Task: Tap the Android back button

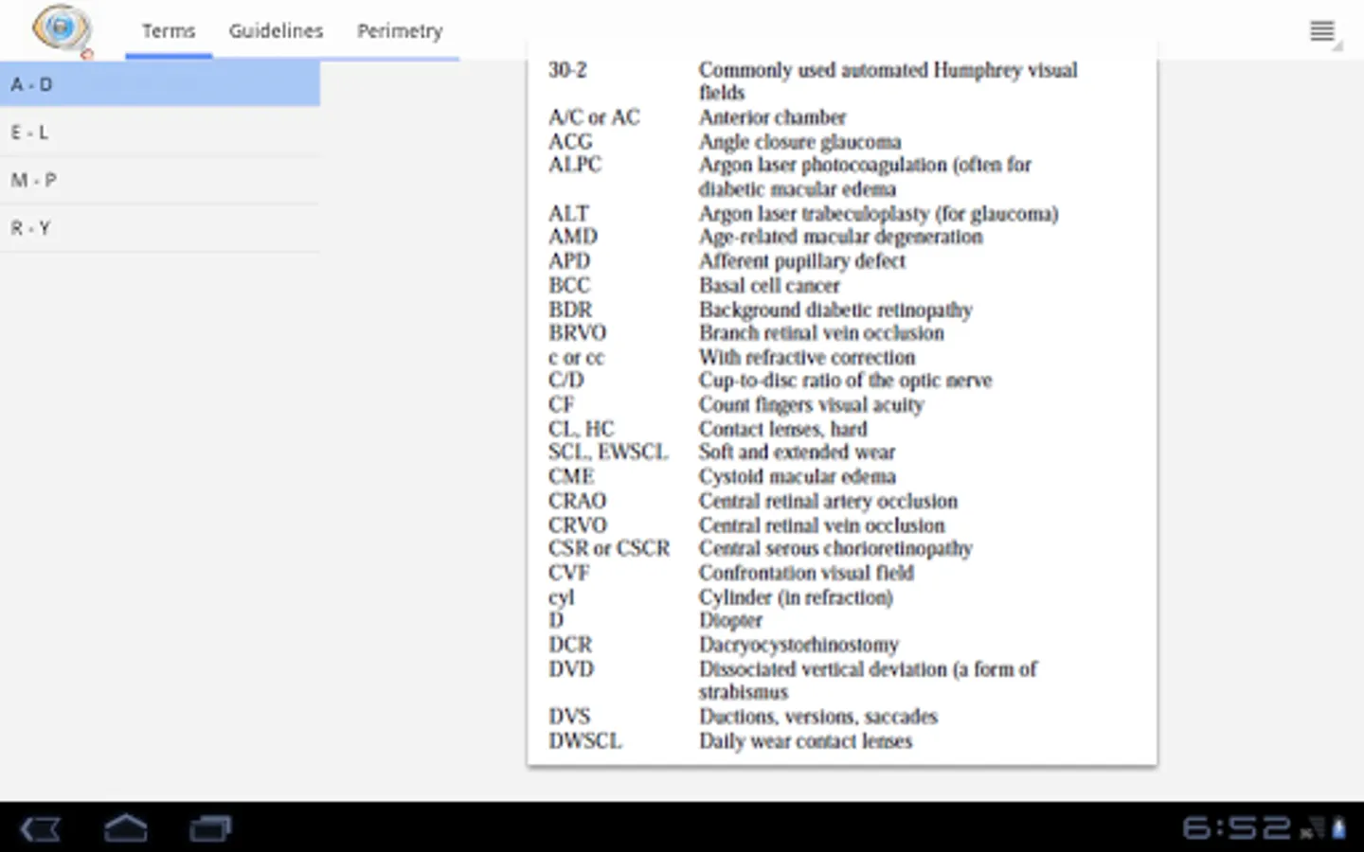Action: [x=41, y=829]
